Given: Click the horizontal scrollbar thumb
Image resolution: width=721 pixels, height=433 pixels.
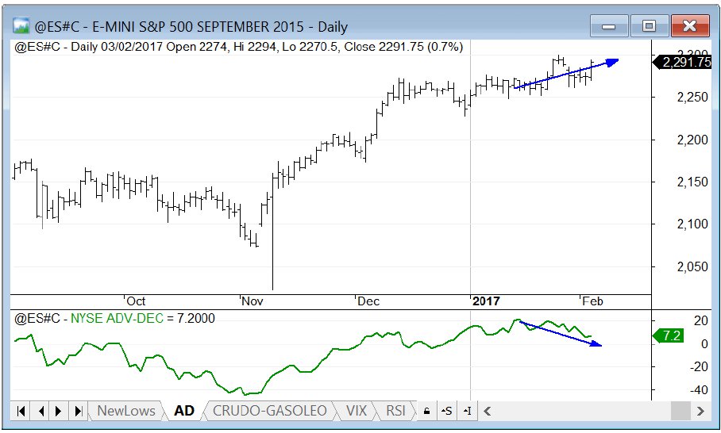Looking at the screenshot, I should coord(681,411).
